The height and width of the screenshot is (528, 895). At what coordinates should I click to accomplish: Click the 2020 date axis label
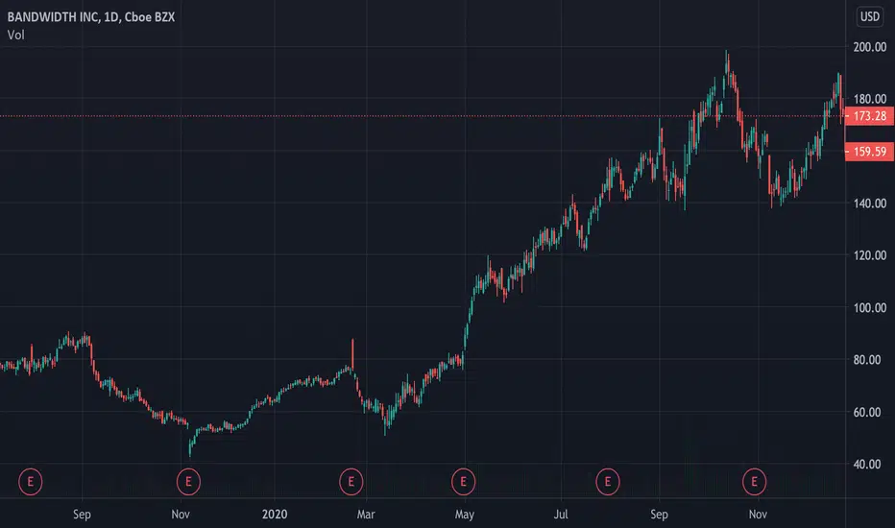tap(275, 515)
